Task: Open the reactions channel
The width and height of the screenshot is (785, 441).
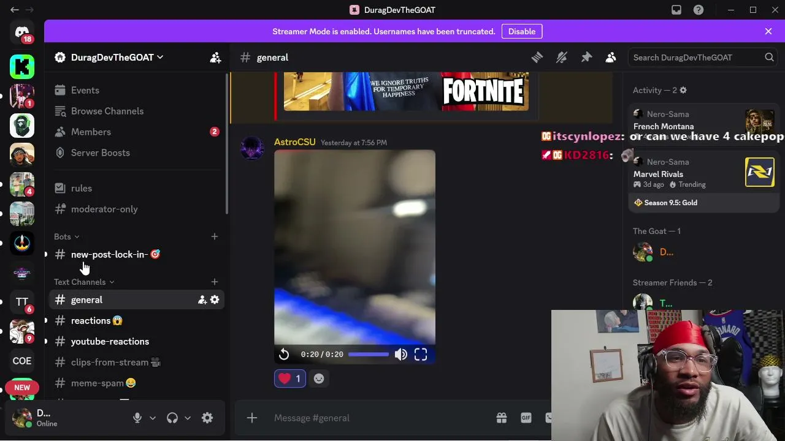Action: tap(137, 320)
